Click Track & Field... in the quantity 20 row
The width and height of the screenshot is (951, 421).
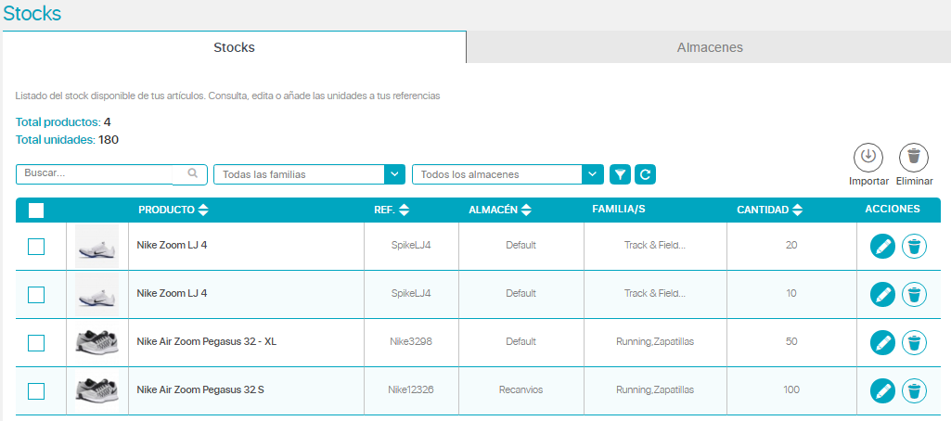point(655,246)
